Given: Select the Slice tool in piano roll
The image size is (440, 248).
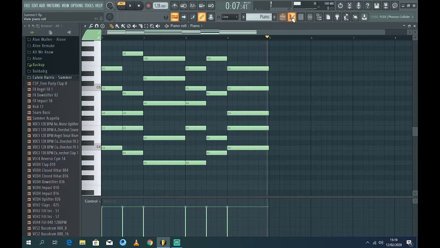Looking at the screenshot, I should [x=141, y=26].
